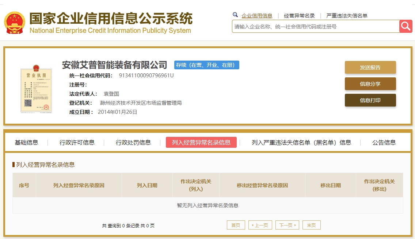This screenshot has height=239, width=415.
Task: Click the registration authority 滁州经济技术开发区市场监督管理局
Action: pos(141,103)
